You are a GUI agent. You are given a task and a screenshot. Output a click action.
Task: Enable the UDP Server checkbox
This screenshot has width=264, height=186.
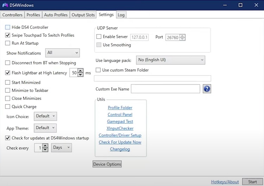[99, 37]
